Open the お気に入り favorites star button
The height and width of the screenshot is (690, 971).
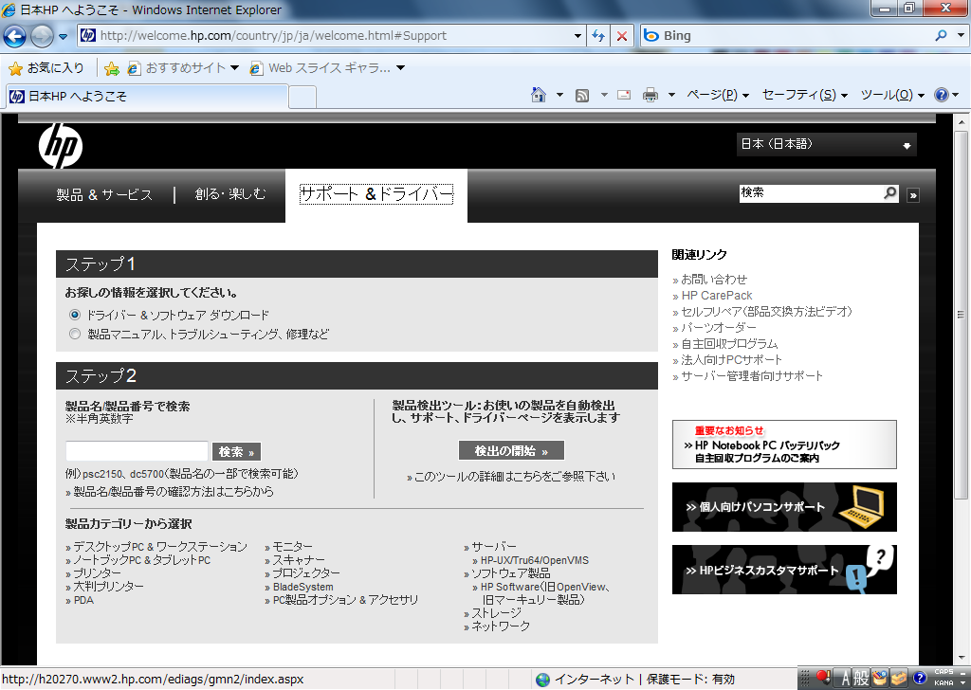pyautogui.click(x=46, y=68)
